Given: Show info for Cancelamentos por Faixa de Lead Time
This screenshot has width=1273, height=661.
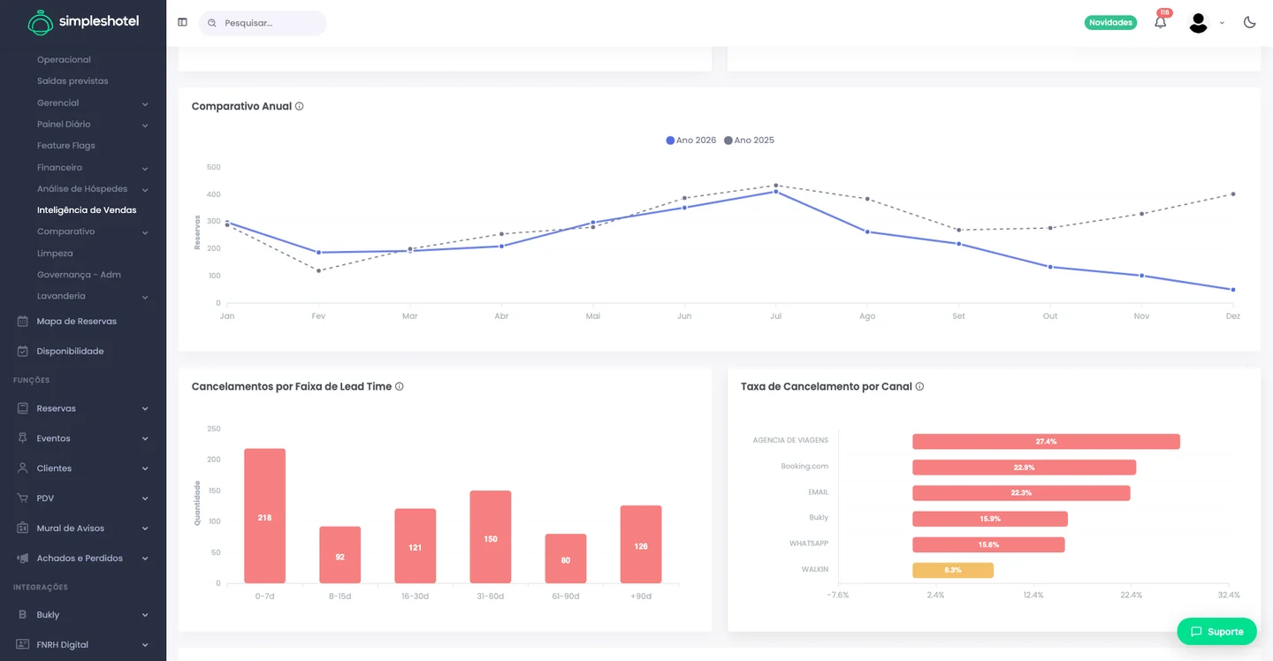Looking at the screenshot, I should click(x=400, y=386).
